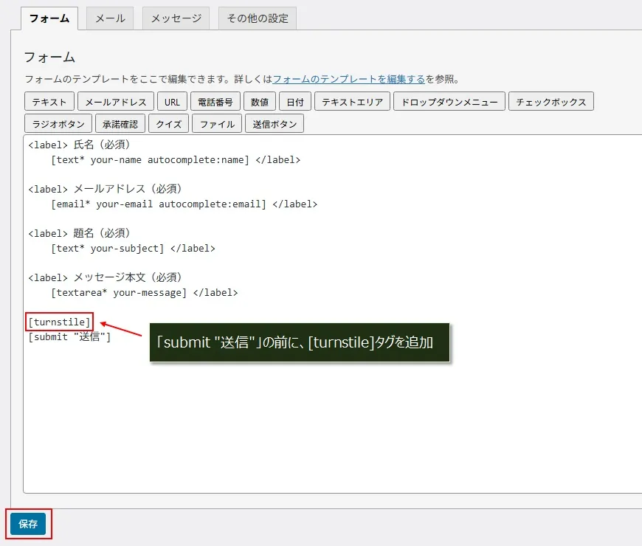The height and width of the screenshot is (546, 642).
Task: Insert a 数値 field tag
Action: [260, 102]
